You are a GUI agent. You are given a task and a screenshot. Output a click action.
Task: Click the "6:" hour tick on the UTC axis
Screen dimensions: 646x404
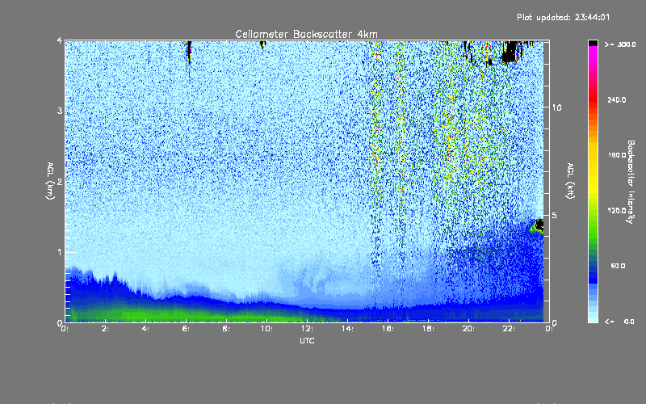click(187, 329)
